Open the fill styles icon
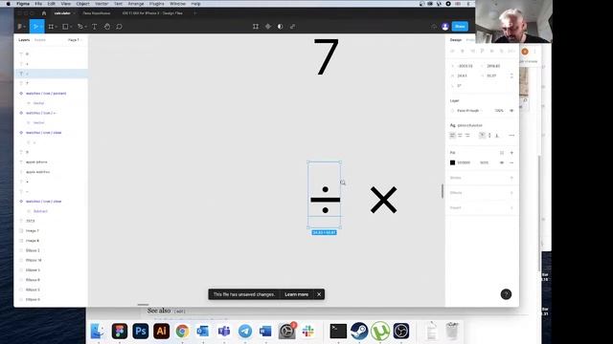The image size is (613, 344). (x=502, y=153)
